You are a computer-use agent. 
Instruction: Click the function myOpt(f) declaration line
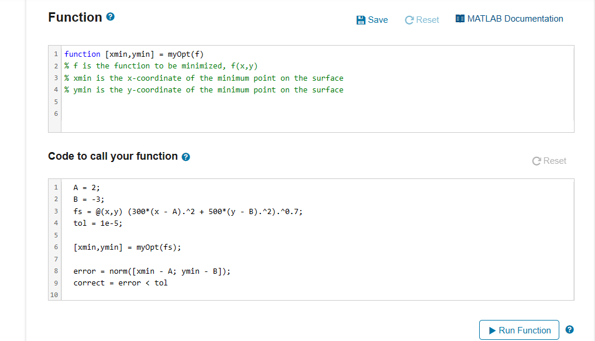pyautogui.click(x=134, y=54)
